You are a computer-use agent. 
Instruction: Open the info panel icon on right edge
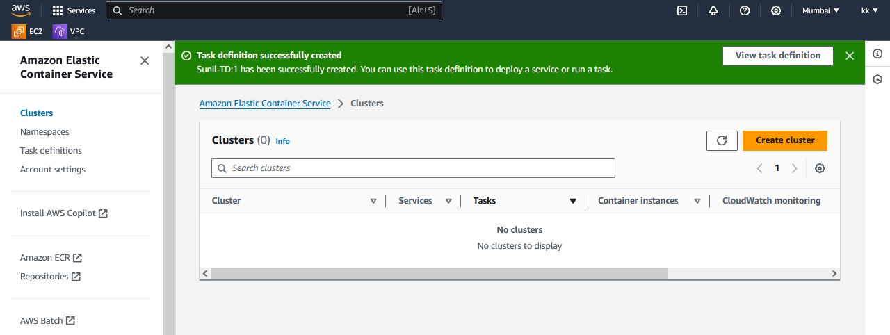tap(877, 54)
